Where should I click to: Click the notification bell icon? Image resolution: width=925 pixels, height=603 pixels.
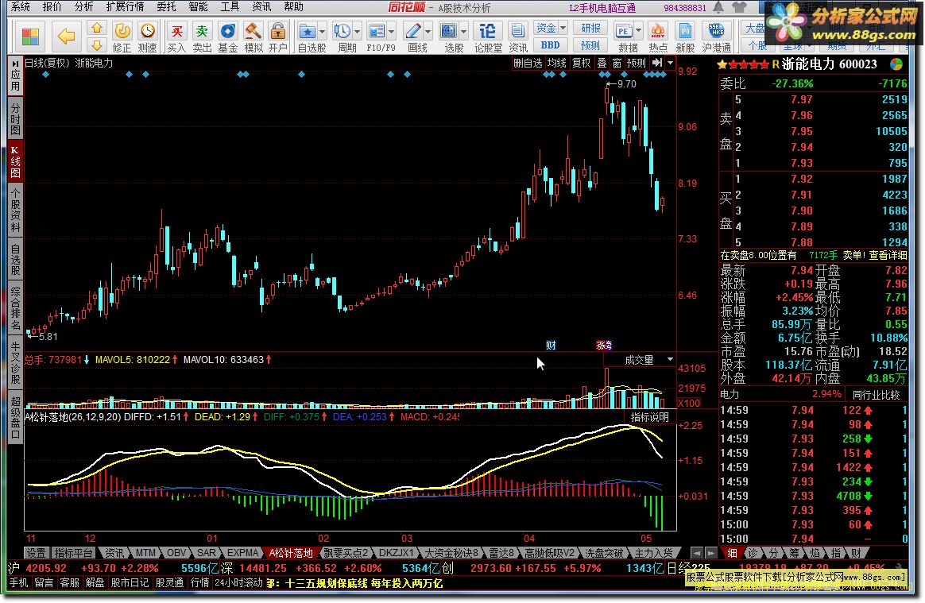coord(718,7)
